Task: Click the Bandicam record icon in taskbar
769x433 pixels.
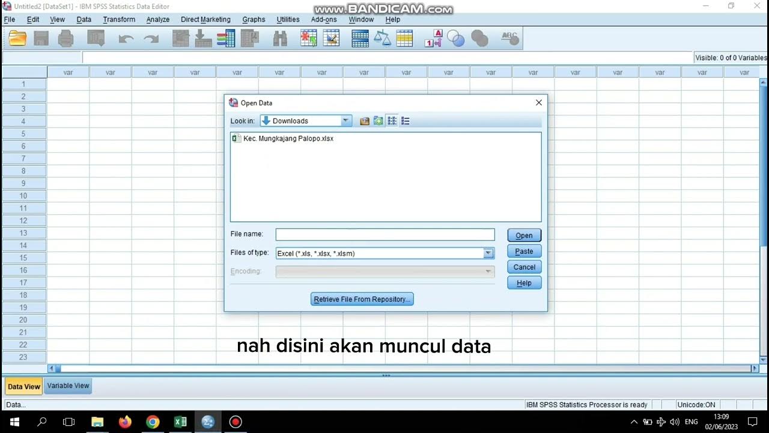Action: click(236, 422)
